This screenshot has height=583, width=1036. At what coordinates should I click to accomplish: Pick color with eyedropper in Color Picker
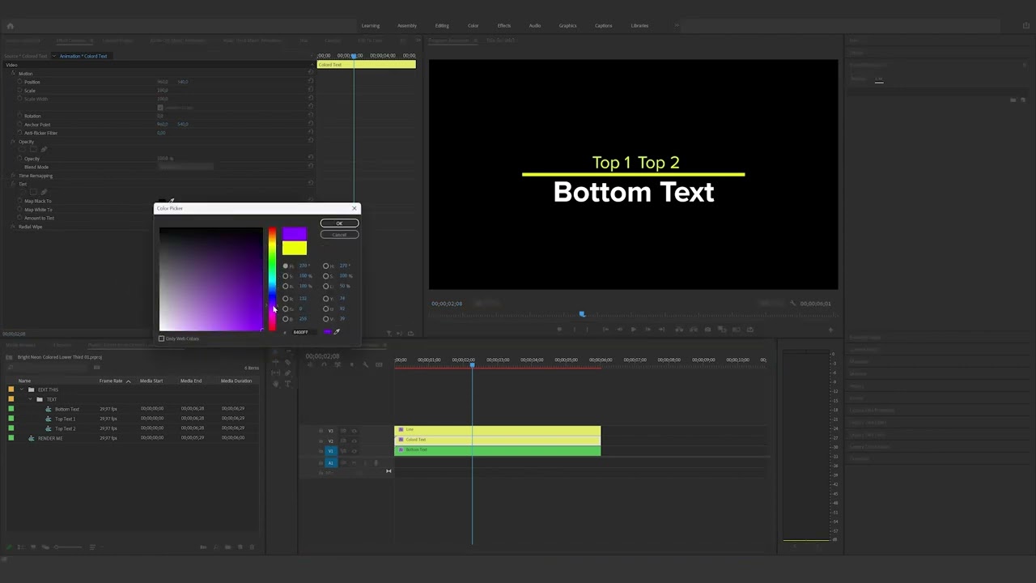pyautogui.click(x=337, y=332)
